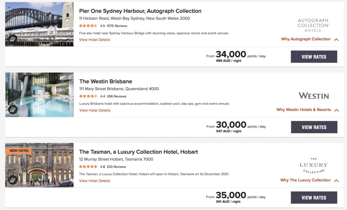View rates for Pier One Sydney Harbour
The width and height of the screenshot is (347, 210).
coord(313,57)
